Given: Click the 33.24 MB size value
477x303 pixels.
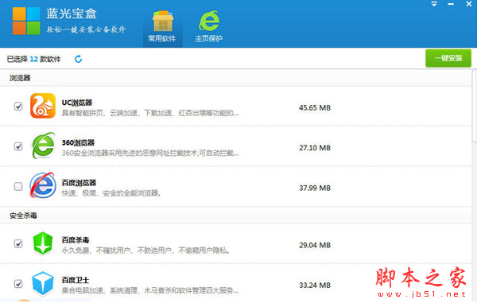Looking at the screenshot, I should pyautogui.click(x=315, y=286).
